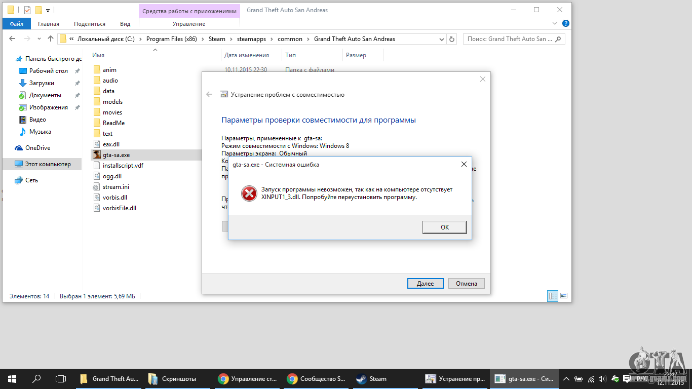Click the Explorer Help question mark icon
This screenshot has height=389, width=692.
(566, 23)
